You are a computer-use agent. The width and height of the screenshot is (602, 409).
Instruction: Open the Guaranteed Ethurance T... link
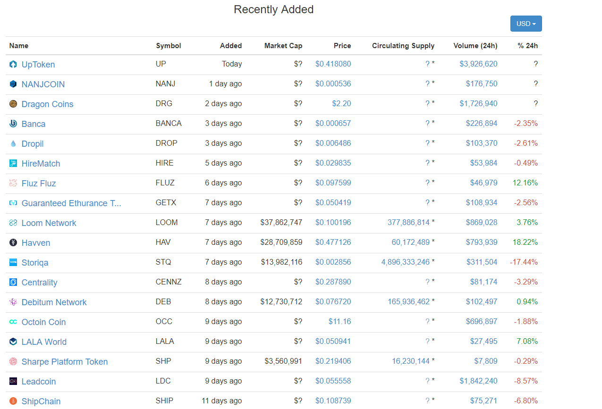click(71, 203)
